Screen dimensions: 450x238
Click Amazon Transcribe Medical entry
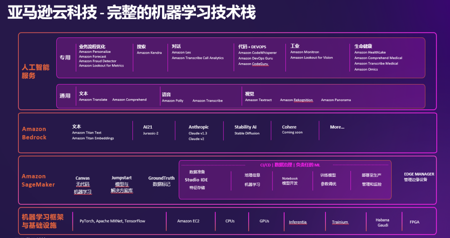point(376,64)
